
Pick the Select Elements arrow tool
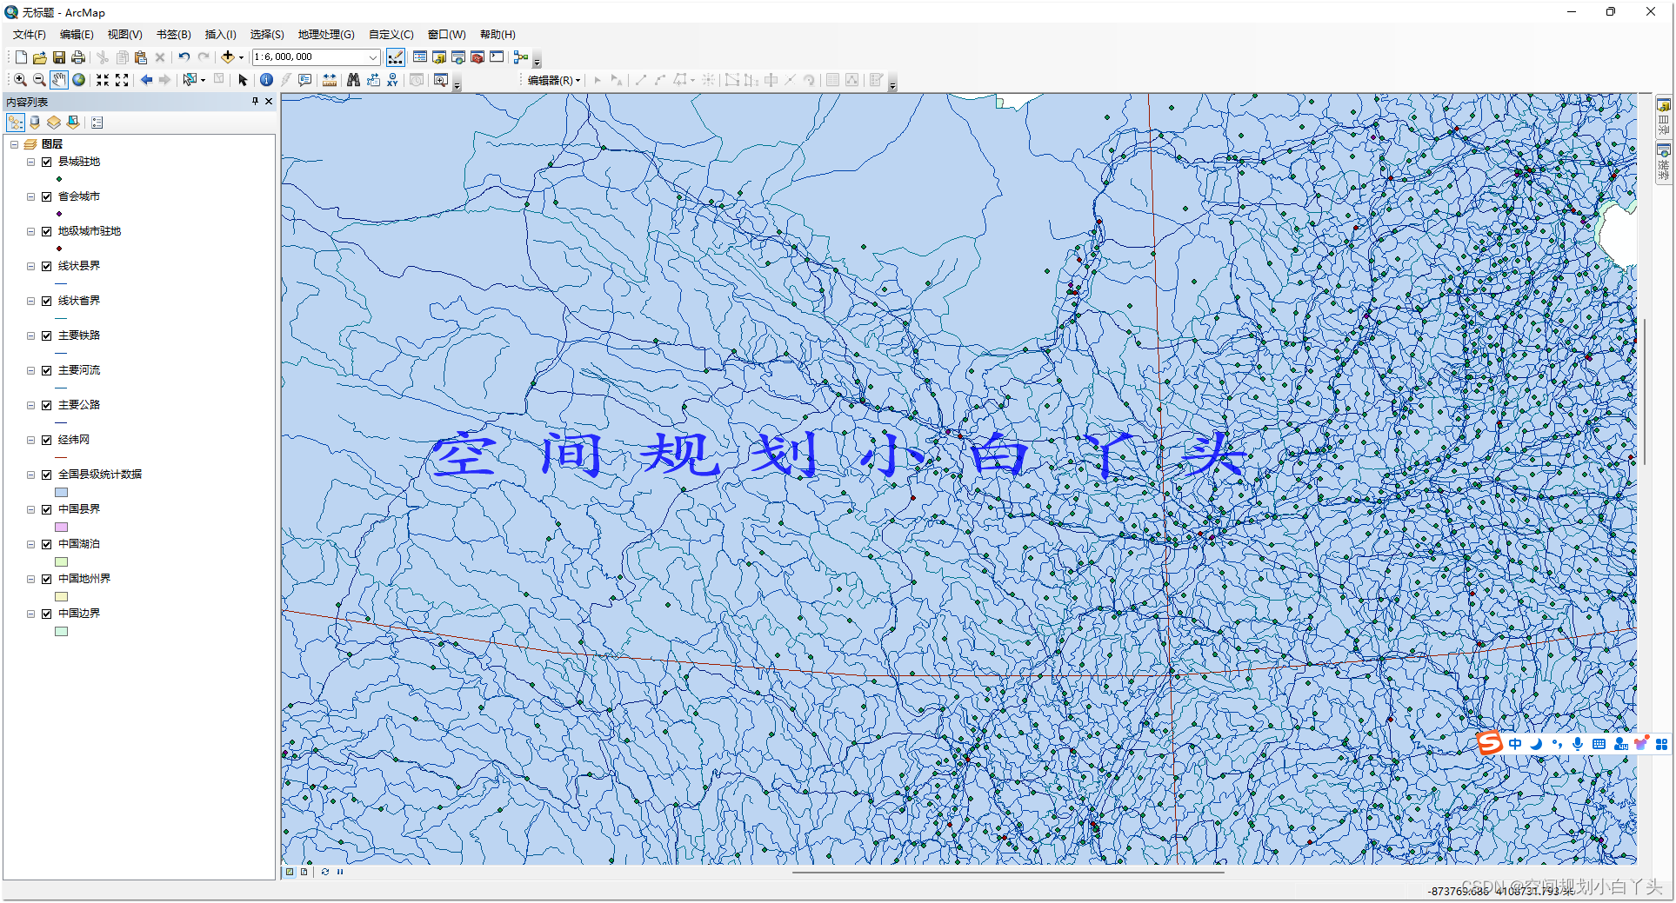(243, 80)
